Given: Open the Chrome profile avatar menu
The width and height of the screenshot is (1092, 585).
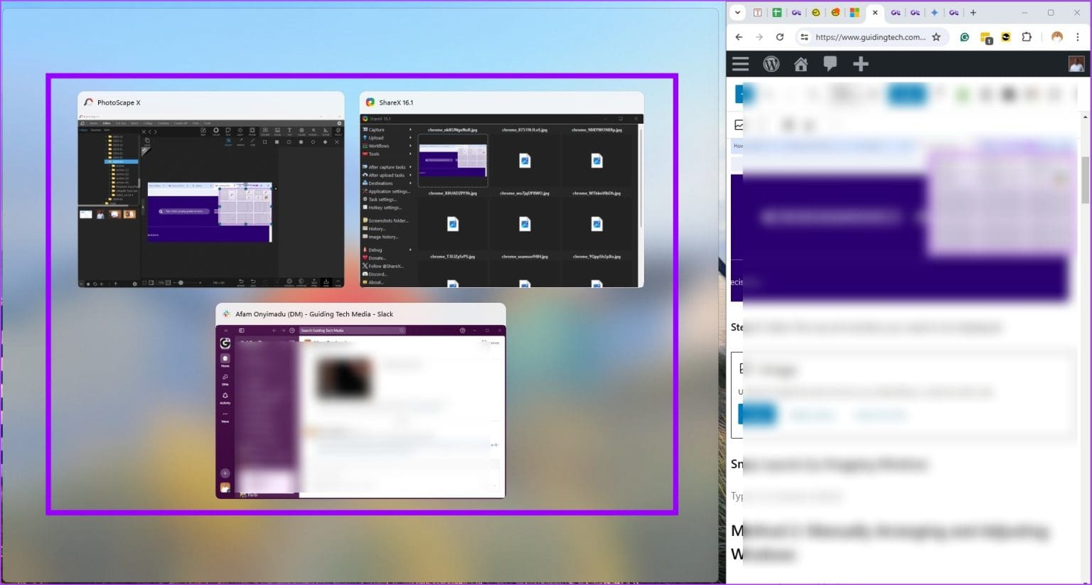Looking at the screenshot, I should pyautogui.click(x=1057, y=37).
